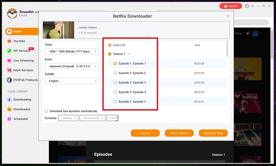Open the Netflix profile dropdown arrow

pyautogui.click(x=261, y=33)
